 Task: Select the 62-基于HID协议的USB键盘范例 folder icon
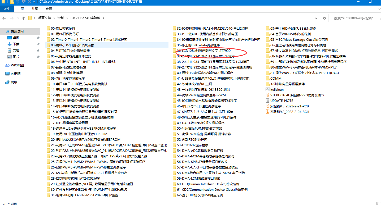[x=174, y=195]
